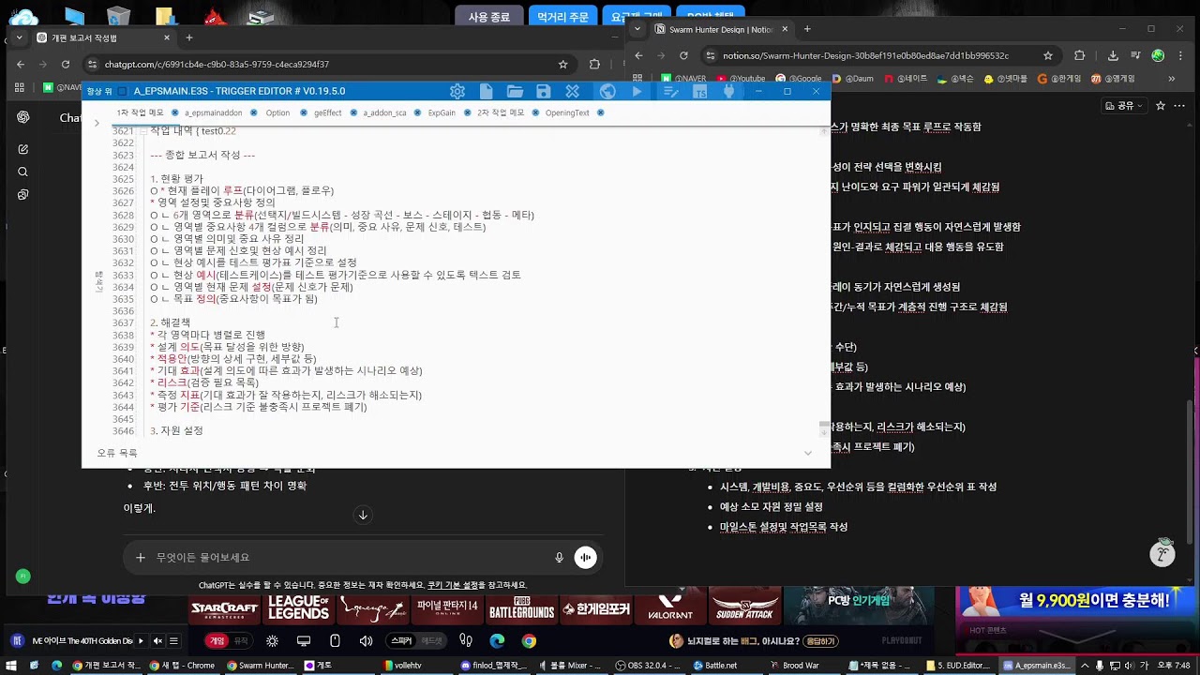Switch to the a_addon_sca tab
1200x675 pixels.
click(x=384, y=112)
